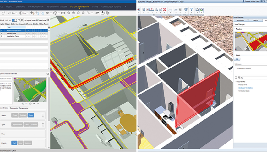
Task: Click the red X delete icon
Action: pos(164,9)
